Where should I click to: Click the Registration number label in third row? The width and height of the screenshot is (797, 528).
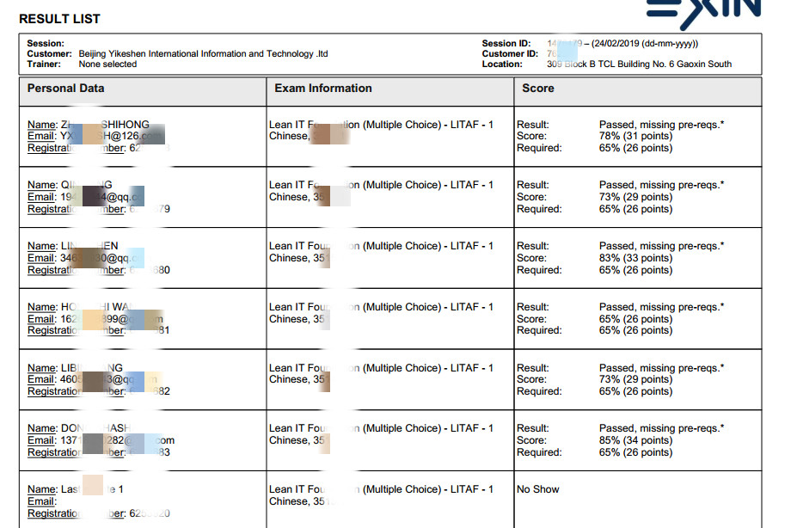coord(53,270)
